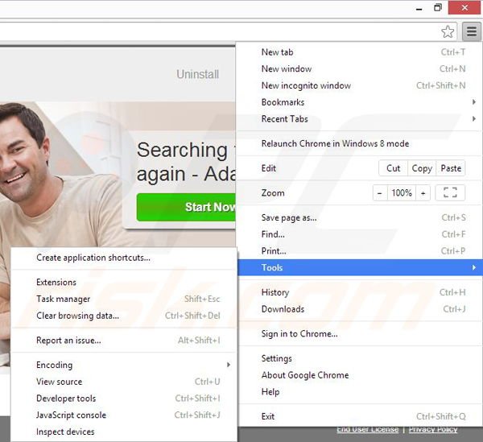Open Extensions from Tools submenu
Viewport: 483px width, 442px height.
[x=124, y=282]
